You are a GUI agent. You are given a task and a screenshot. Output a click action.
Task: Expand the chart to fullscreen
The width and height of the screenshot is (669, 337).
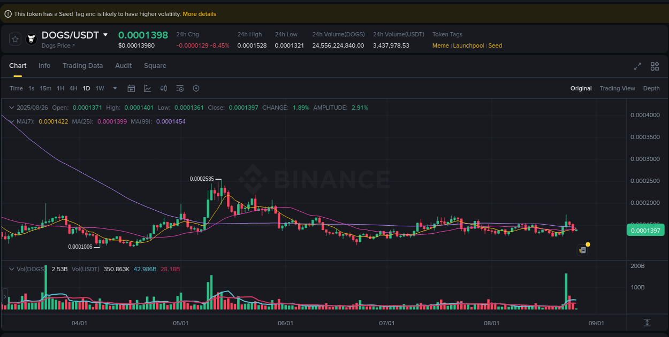coord(637,66)
